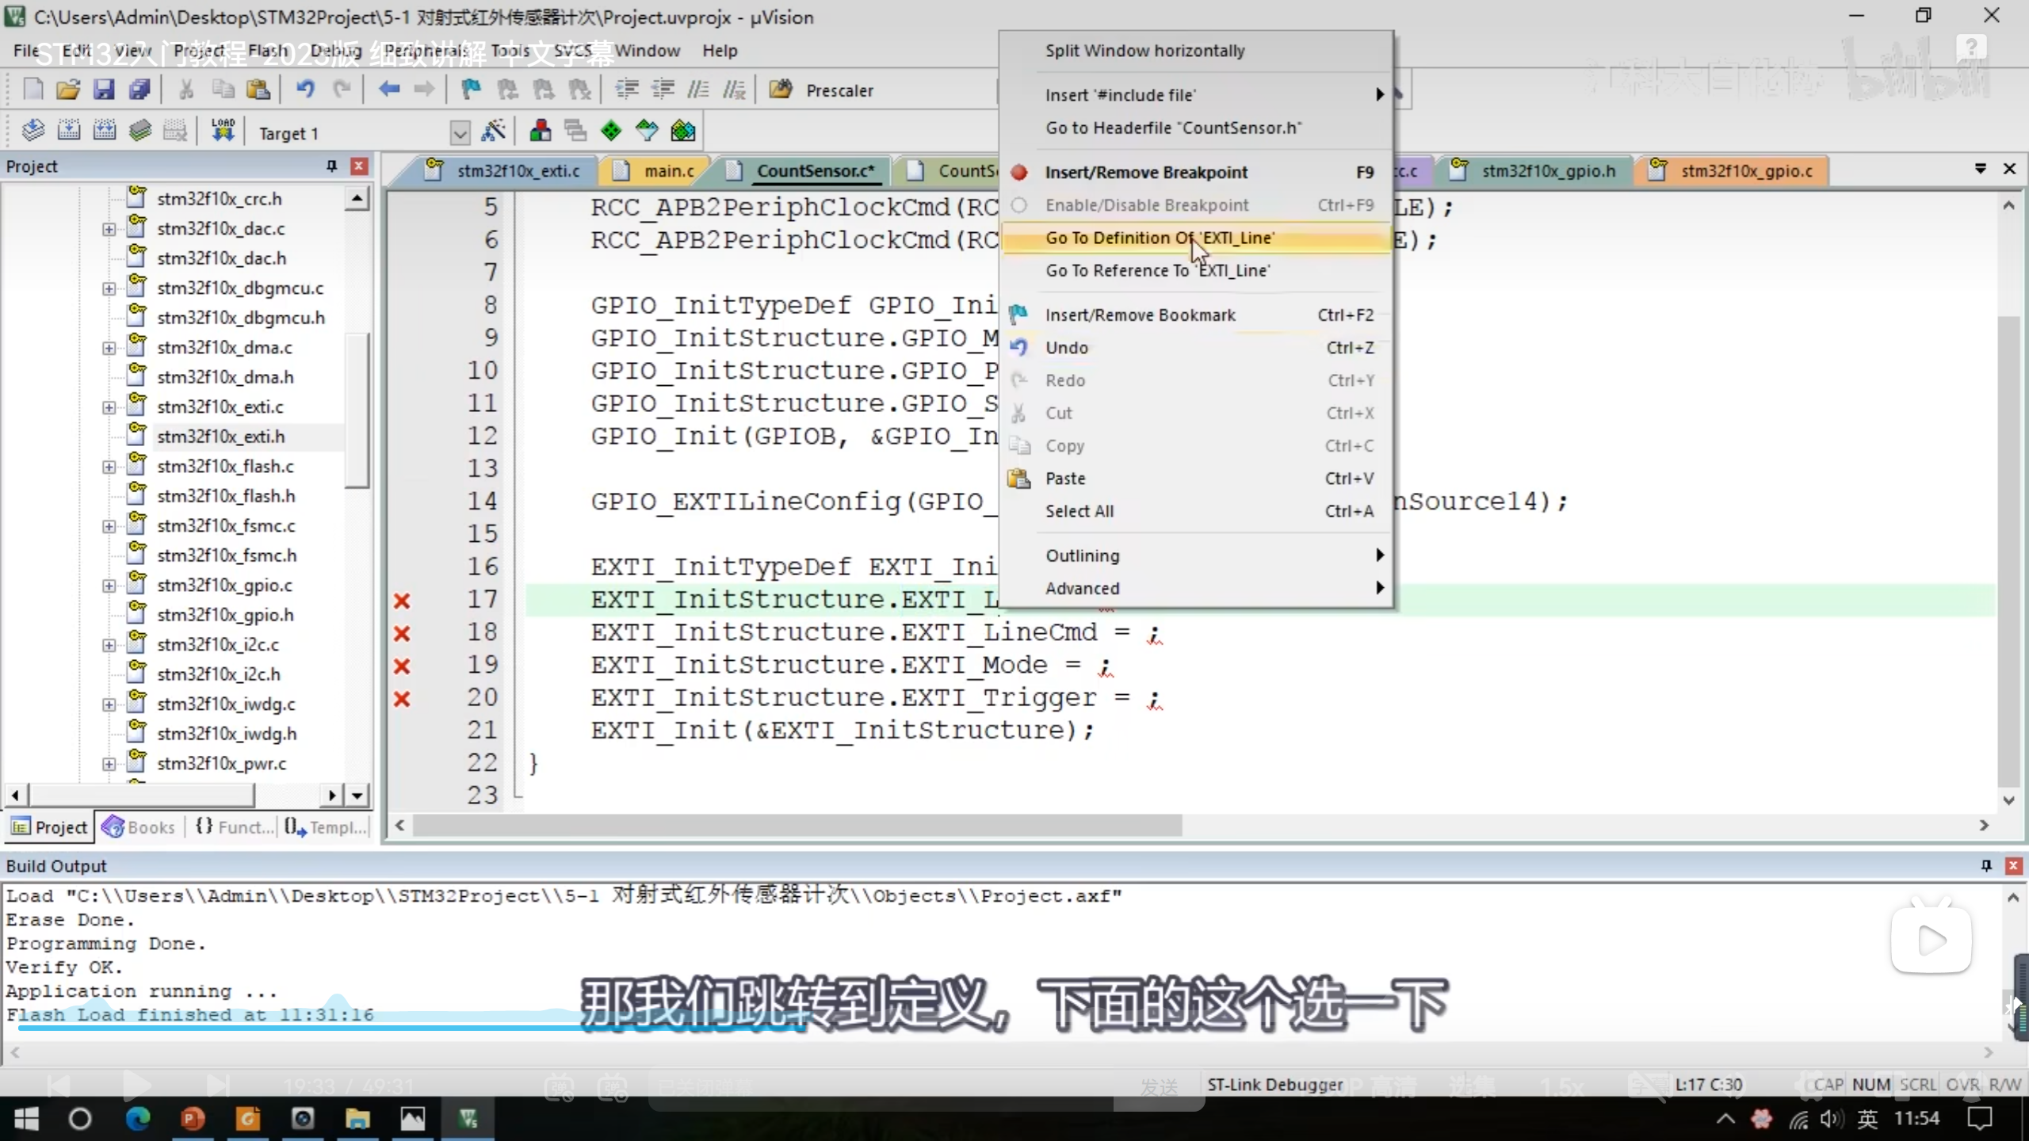2029x1141 pixels.
Task: Choose Go To Definition Of 'EXTI_Line'
Action: tap(1159, 238)
